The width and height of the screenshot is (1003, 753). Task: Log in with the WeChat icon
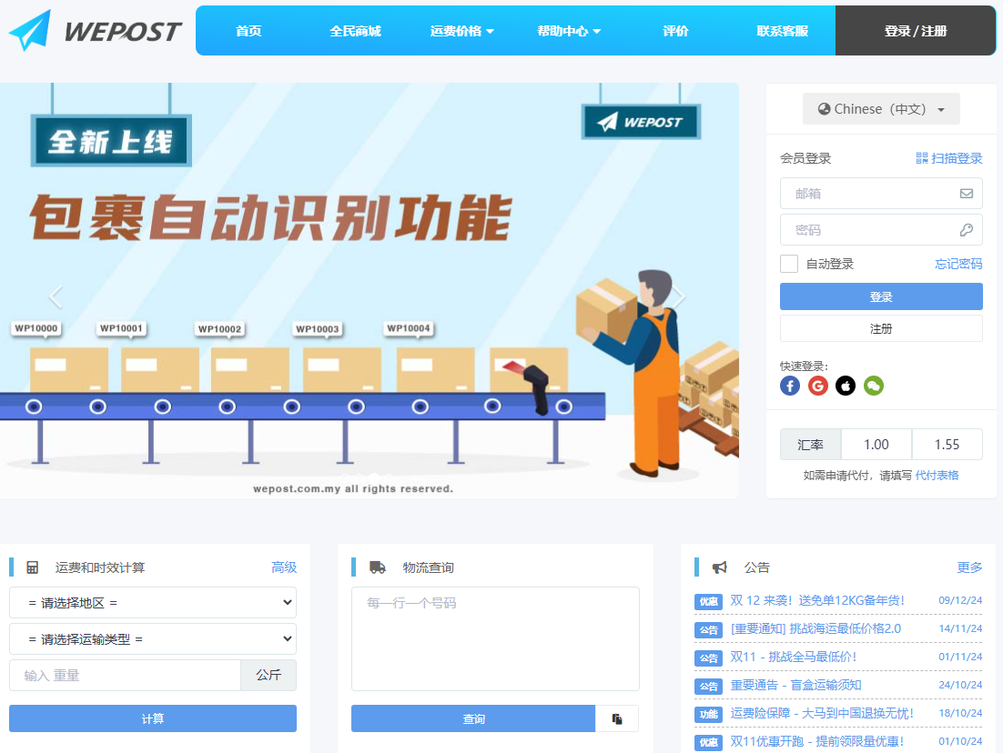pos(874,386)
